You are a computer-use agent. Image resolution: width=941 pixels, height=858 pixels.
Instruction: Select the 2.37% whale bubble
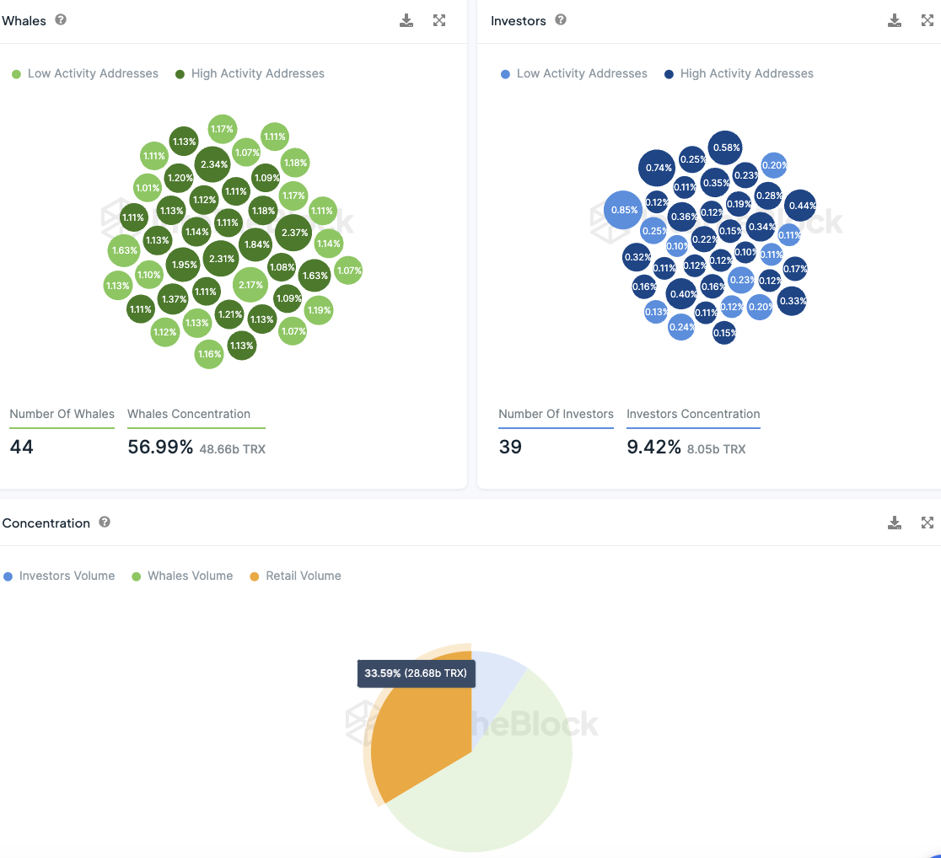tap(294, 233)
